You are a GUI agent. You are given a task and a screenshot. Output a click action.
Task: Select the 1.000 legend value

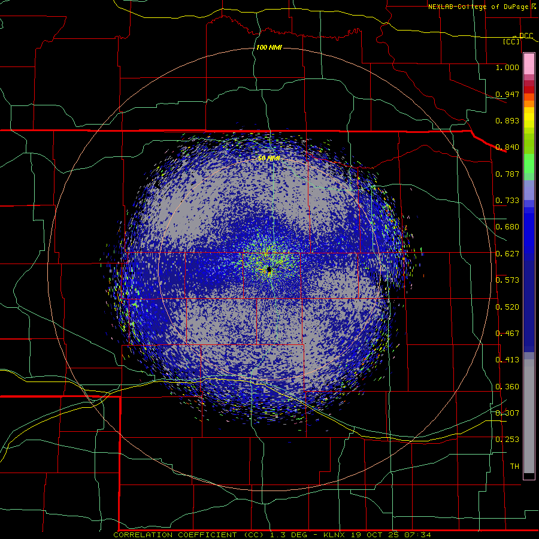(507, 67)
